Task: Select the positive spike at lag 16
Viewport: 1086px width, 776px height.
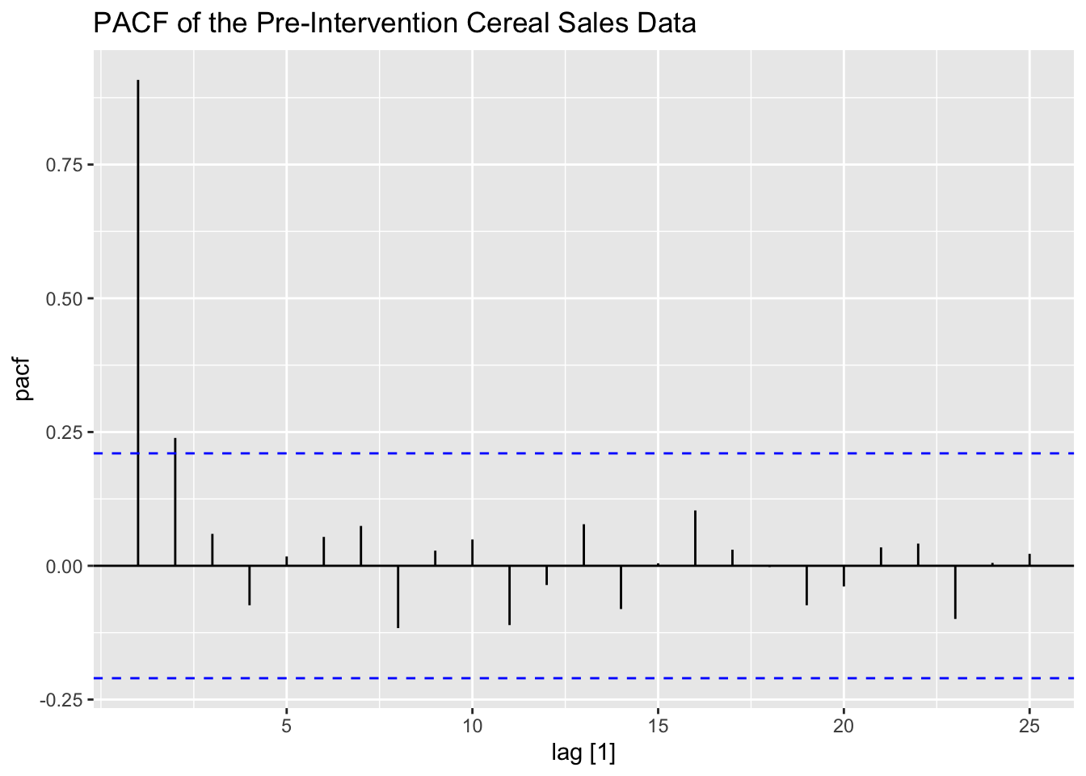Action: coord(695,538)
